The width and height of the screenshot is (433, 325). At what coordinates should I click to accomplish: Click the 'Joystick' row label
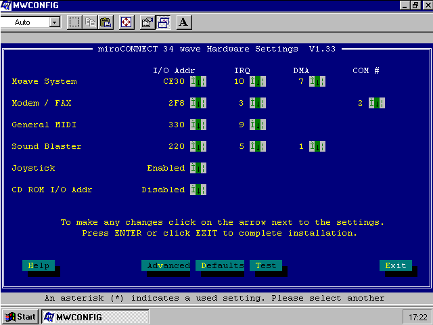click(x=33, y=169)
